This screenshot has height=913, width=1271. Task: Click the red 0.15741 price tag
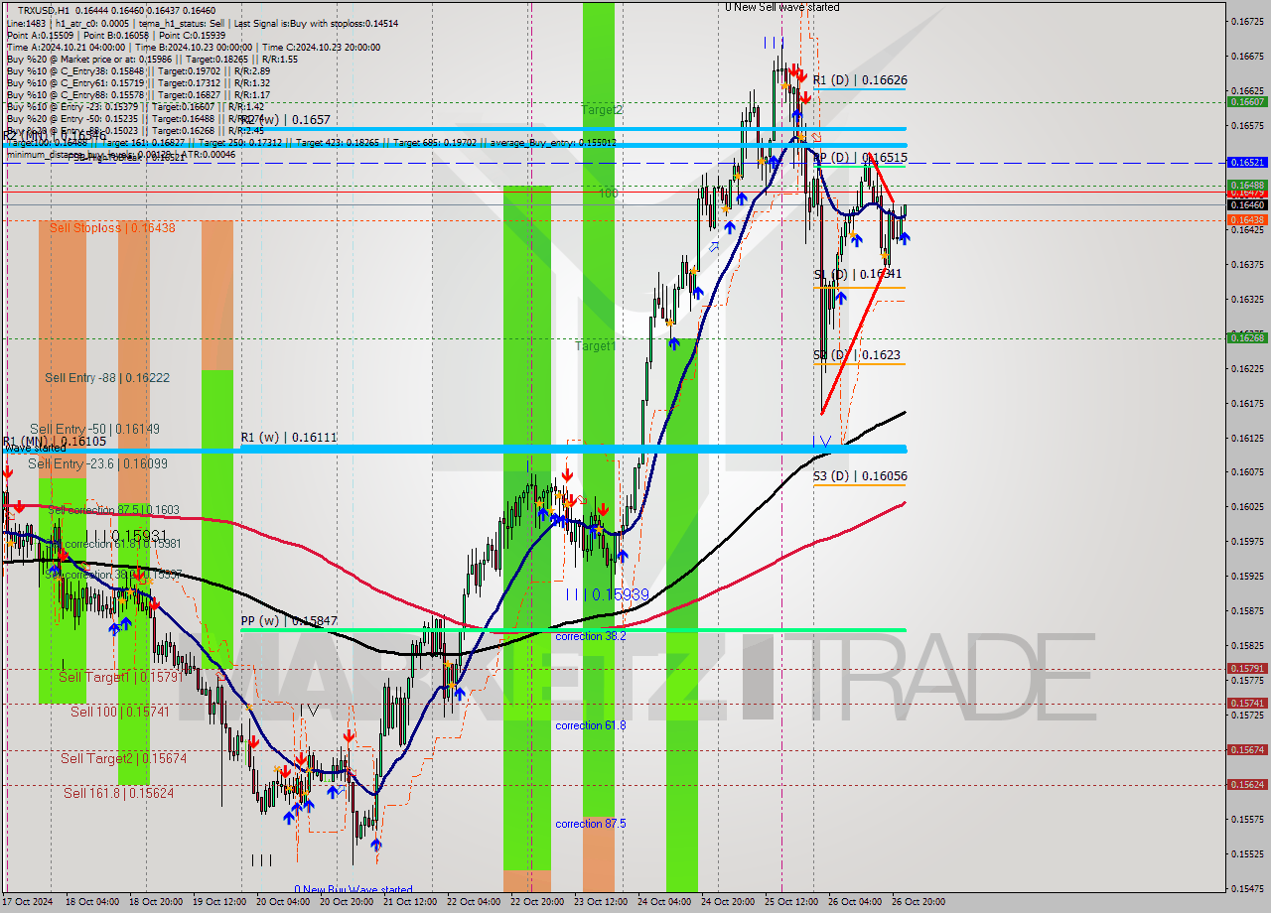click(1247, 703)
